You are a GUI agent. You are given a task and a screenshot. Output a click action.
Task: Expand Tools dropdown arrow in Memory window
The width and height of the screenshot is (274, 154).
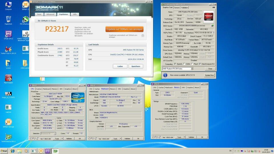tap(185, 137)
